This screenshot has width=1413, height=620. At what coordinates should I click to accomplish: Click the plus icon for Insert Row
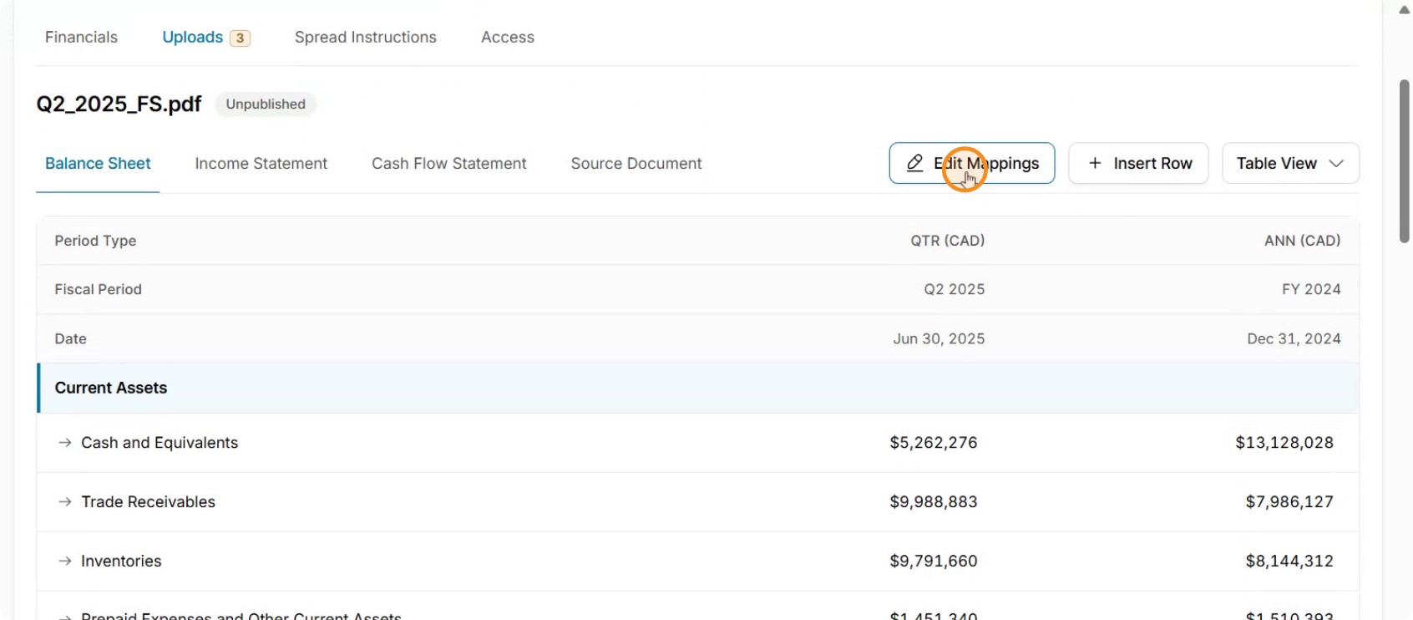1095,163
